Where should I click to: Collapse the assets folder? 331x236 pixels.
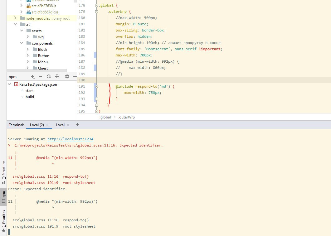click(x=22, y=31)
